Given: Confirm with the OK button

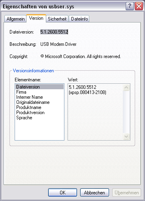Looking at the screenshot, I should [62, 193].
